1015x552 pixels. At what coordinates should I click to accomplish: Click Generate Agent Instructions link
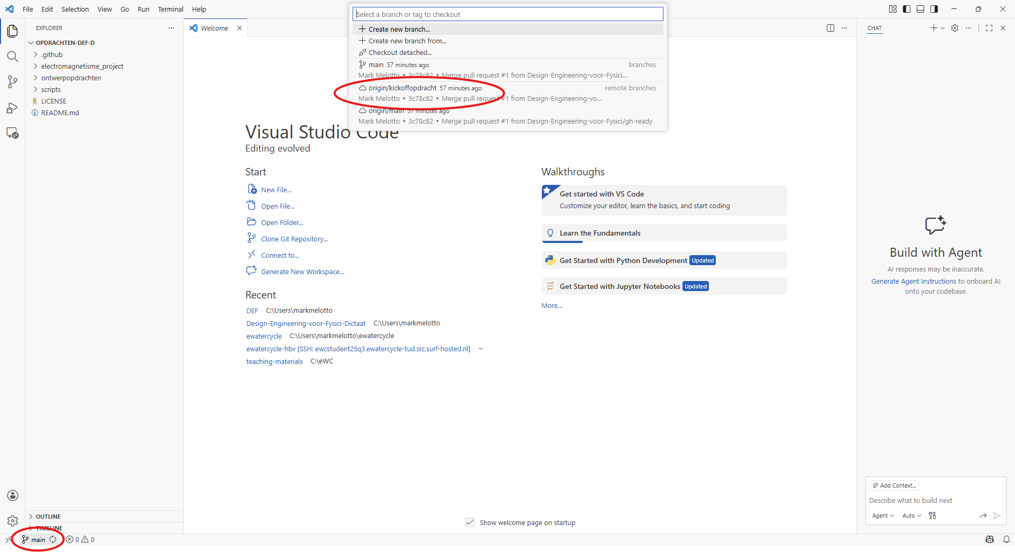(914, 281)
